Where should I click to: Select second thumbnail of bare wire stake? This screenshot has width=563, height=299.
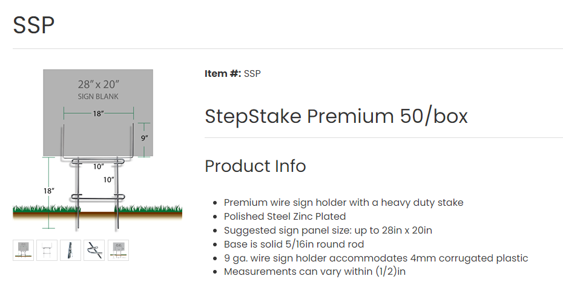(47, 251)
